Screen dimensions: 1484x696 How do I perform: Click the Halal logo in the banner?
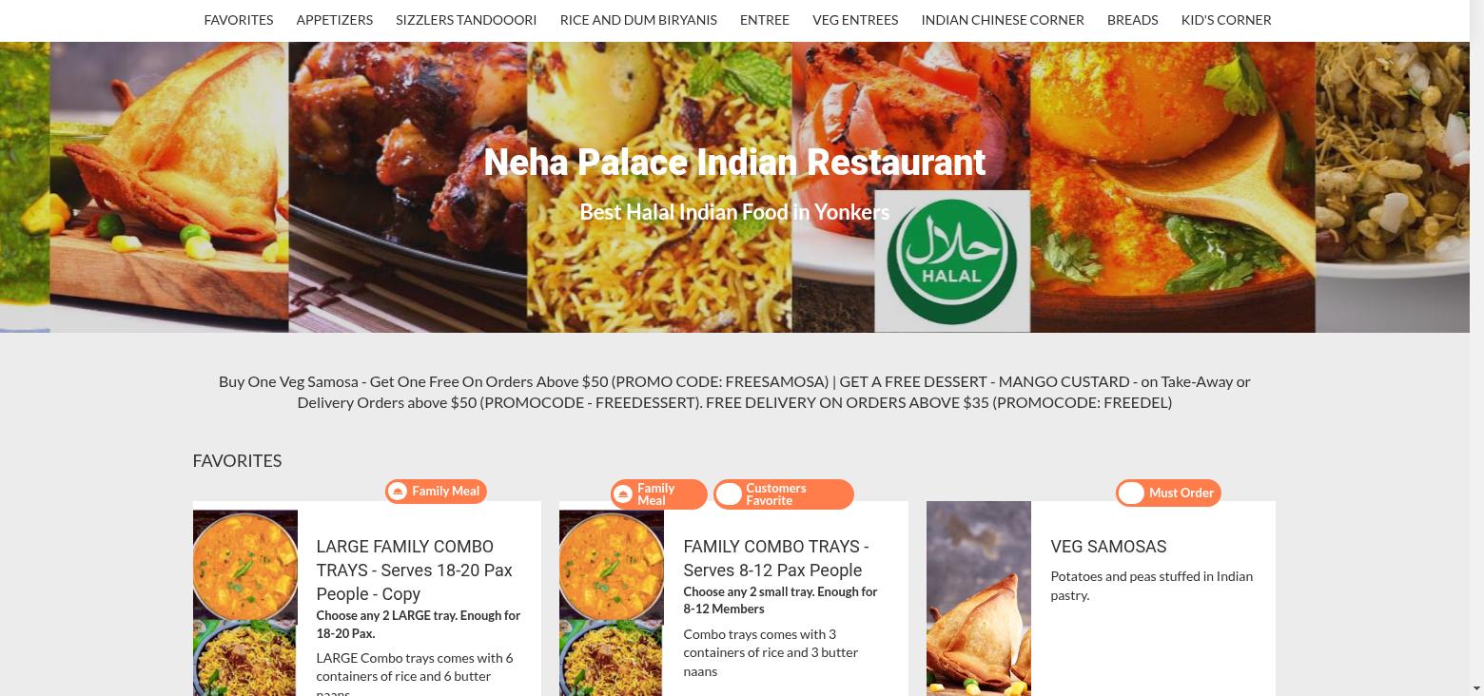pyautogui.click(x=952, y=261)
